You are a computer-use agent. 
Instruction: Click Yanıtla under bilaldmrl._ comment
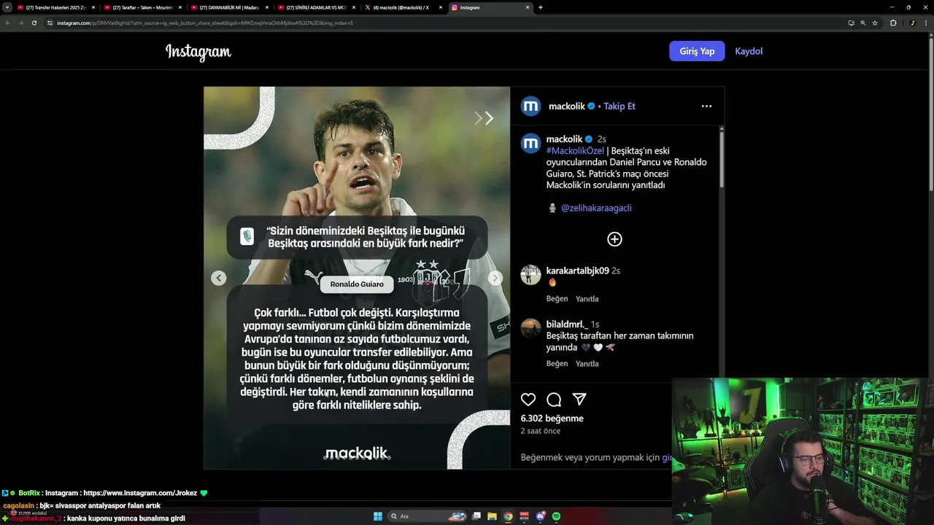pos(587,364)
